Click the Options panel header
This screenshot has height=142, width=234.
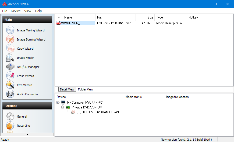pyautogui.click(x=27, y=106)
